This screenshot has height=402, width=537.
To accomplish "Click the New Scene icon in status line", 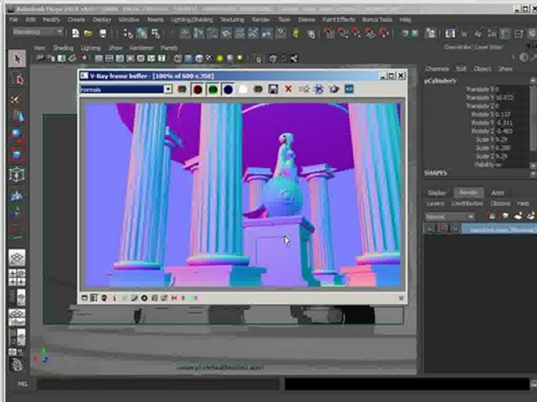I will [x=76, y=33].
